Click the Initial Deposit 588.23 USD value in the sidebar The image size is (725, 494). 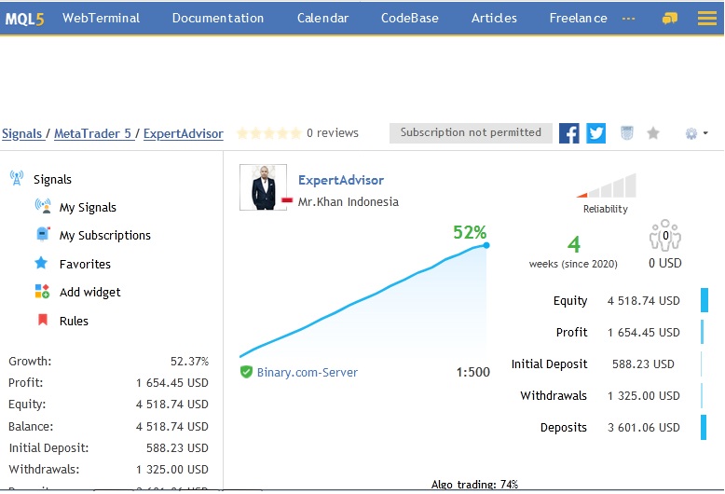[x=178, y=447]
